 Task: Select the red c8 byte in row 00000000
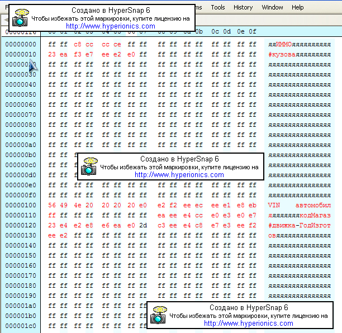pyautogui.click(x=77, y=44)
